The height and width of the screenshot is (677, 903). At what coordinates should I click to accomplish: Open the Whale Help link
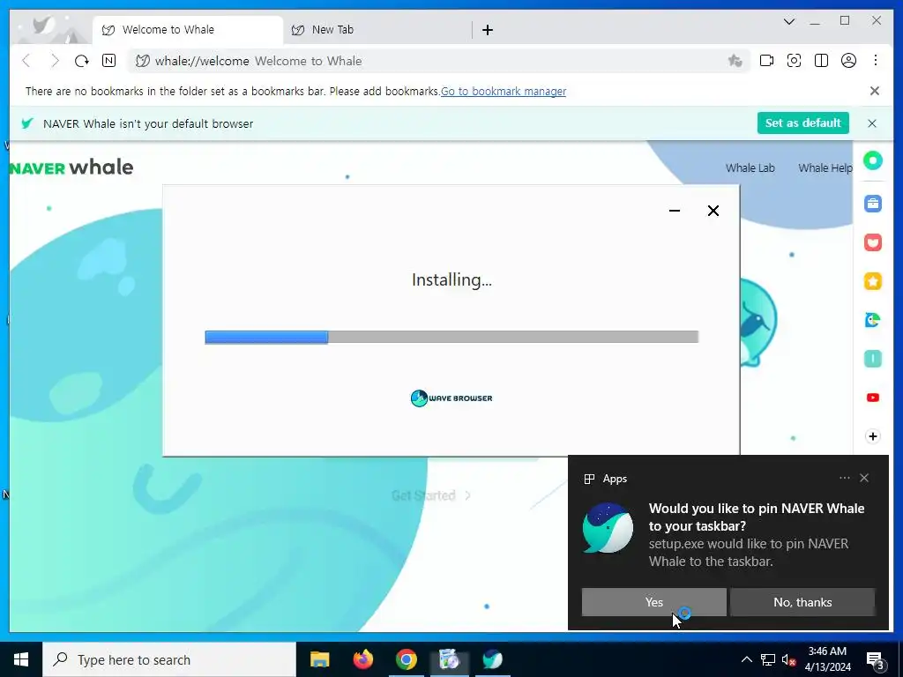click(825, 168)
